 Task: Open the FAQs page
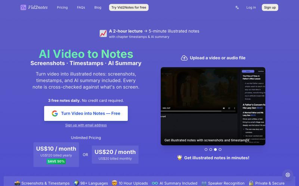click(x=81, y=7)
